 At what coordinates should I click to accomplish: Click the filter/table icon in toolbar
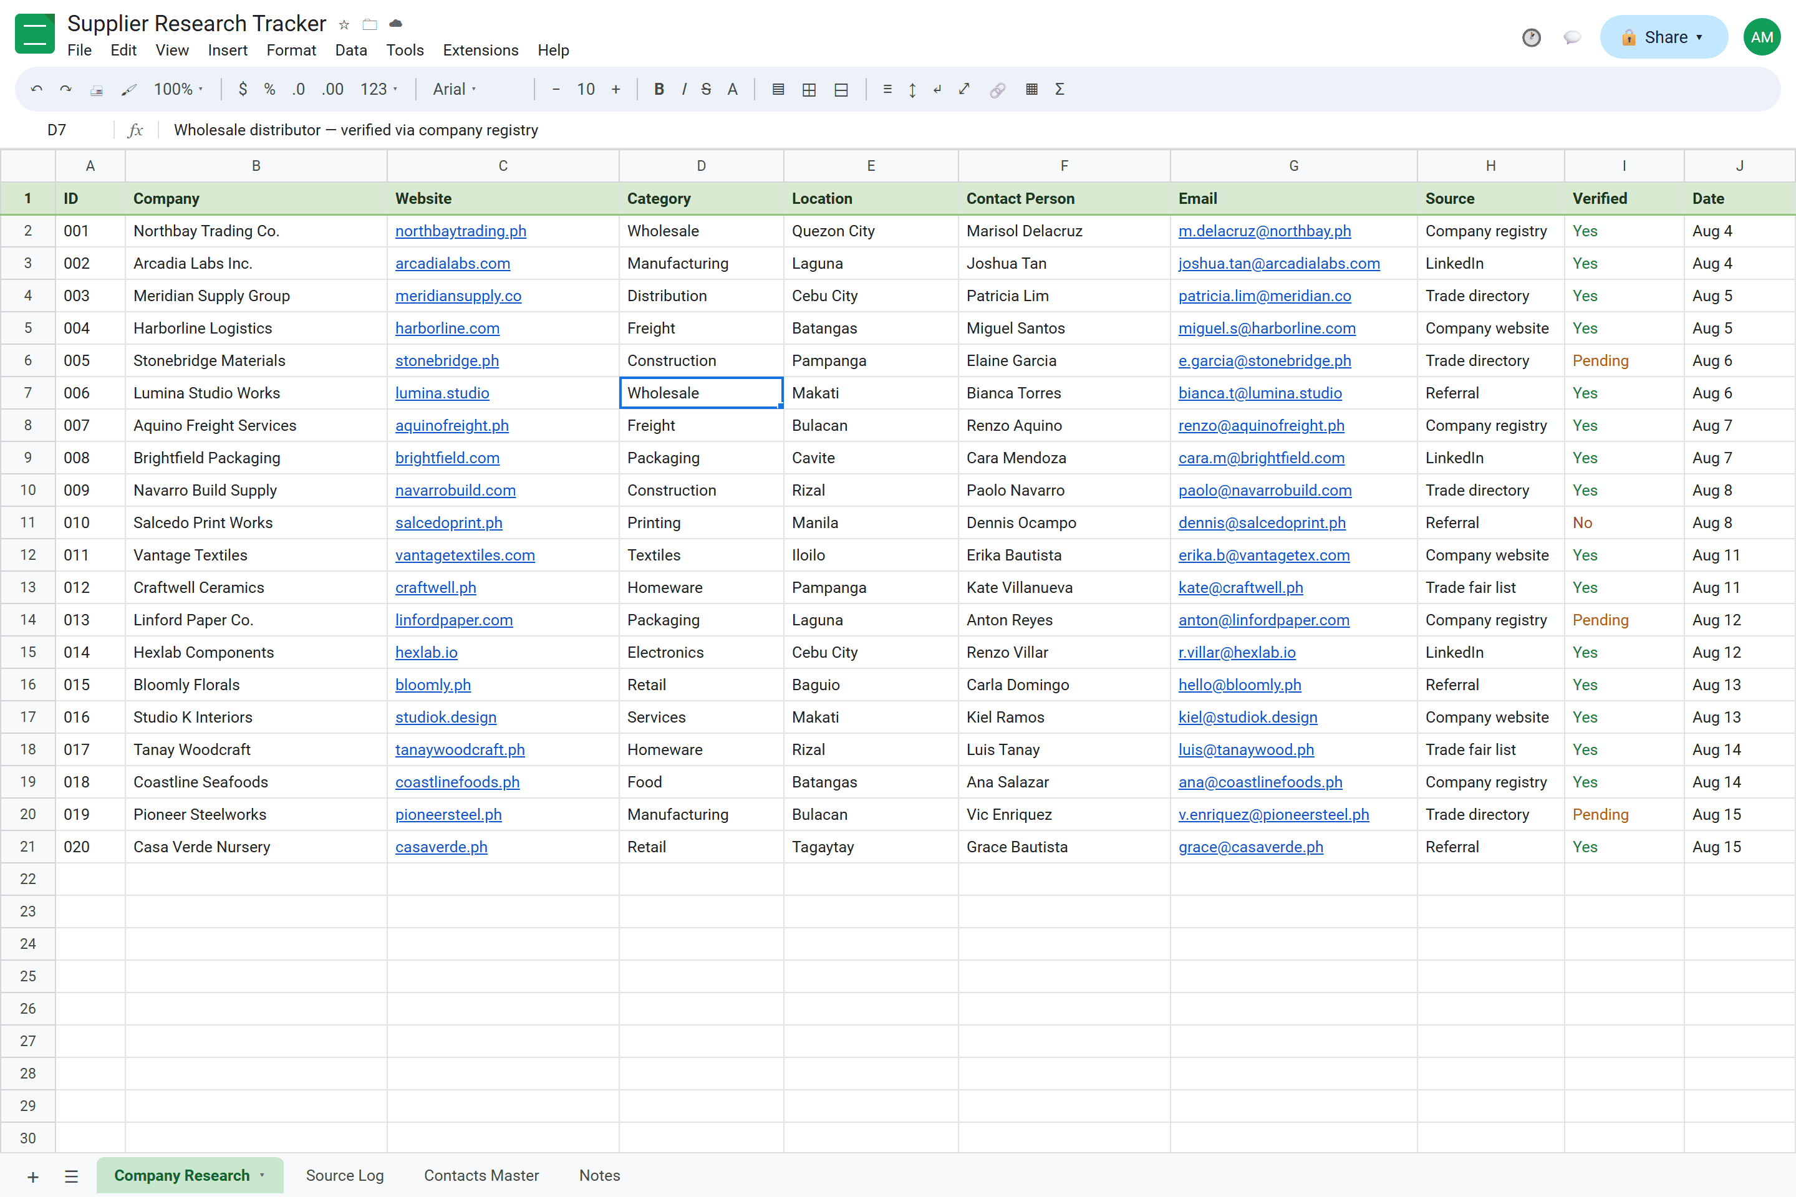pos(1031,89)
